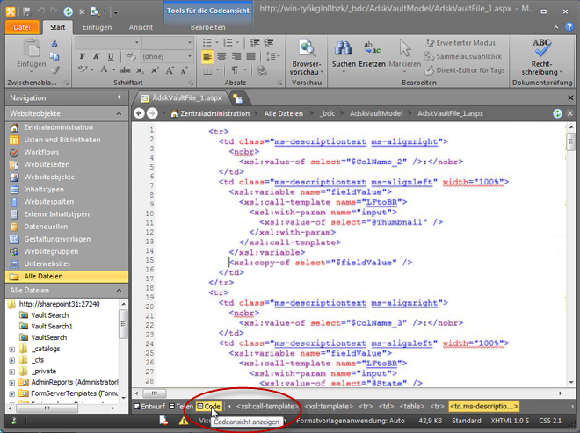Toggle center alignment

222,56
